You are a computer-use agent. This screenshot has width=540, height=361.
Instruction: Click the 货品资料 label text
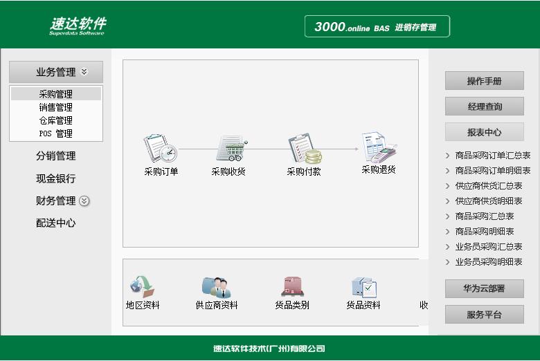click(363, 305)
